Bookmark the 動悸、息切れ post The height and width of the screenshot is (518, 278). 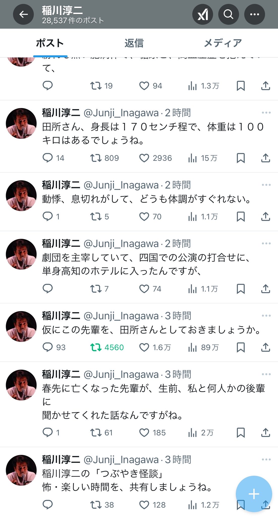pyautogui.click(x=241, y=217)
